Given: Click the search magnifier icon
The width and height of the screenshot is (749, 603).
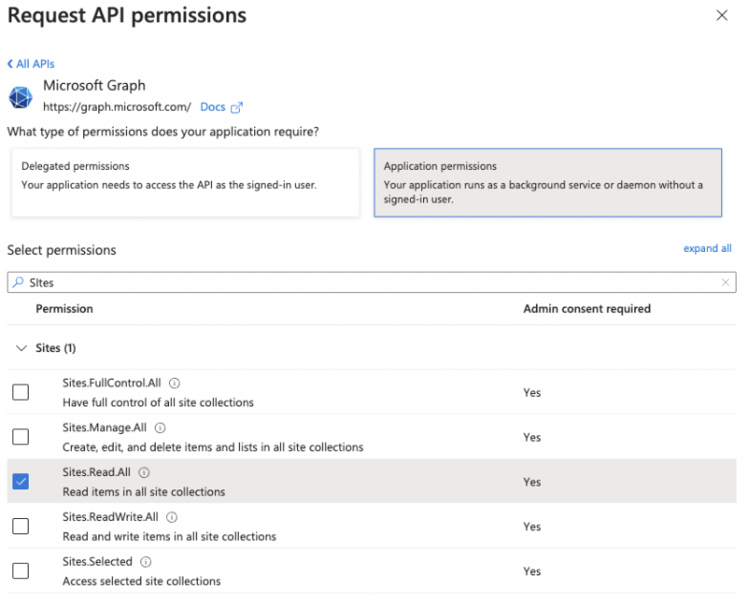Looking at the screenshot, I should click(x=18, y=282).
